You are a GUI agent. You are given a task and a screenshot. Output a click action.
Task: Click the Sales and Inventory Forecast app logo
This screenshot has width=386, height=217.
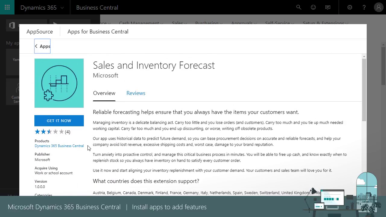(59, 83)
